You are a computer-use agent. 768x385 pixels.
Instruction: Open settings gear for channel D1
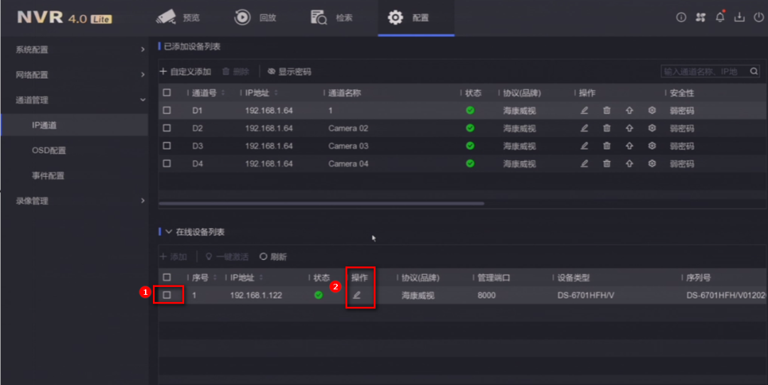pyautogui.click(x=652, y=111)
